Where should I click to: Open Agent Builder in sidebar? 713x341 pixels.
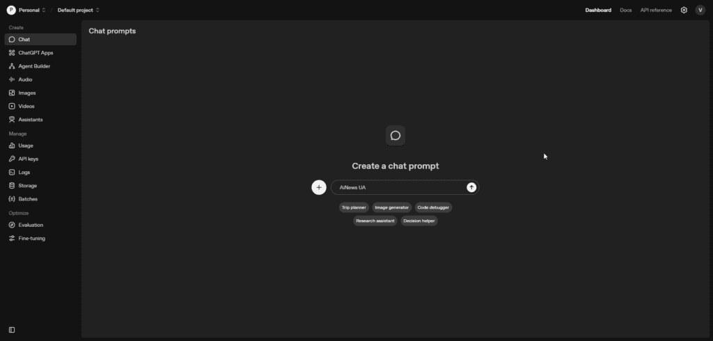point(34,66)
